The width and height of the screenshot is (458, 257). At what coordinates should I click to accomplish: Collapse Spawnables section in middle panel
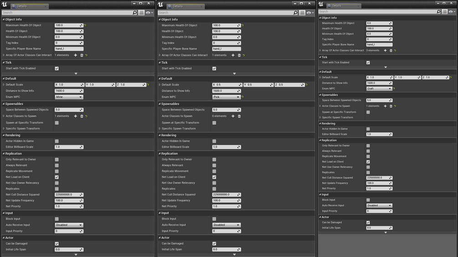tap(160, 104)
